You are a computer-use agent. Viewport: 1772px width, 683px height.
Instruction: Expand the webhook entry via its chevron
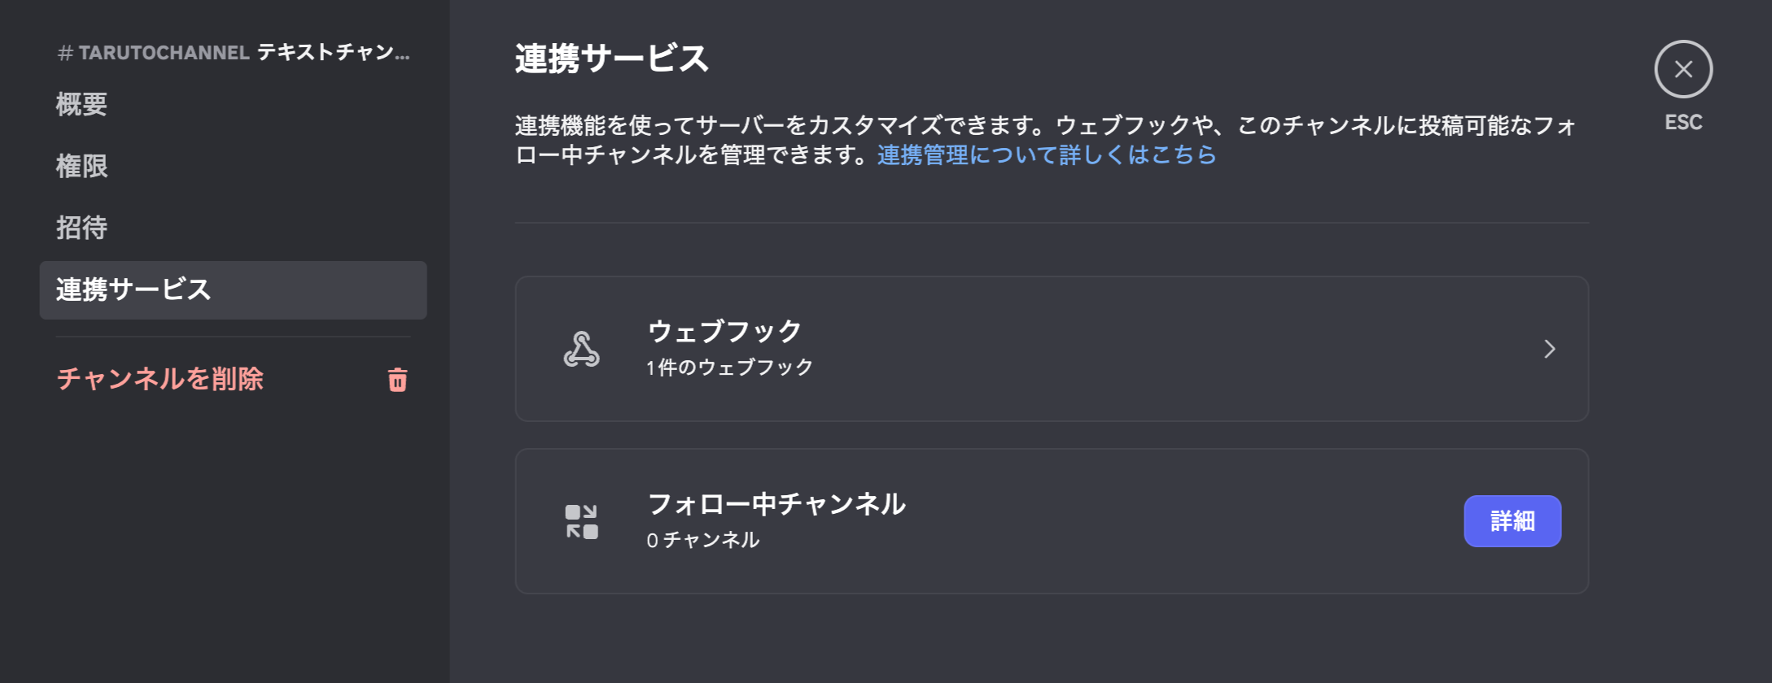click(x=1550, y=349)
